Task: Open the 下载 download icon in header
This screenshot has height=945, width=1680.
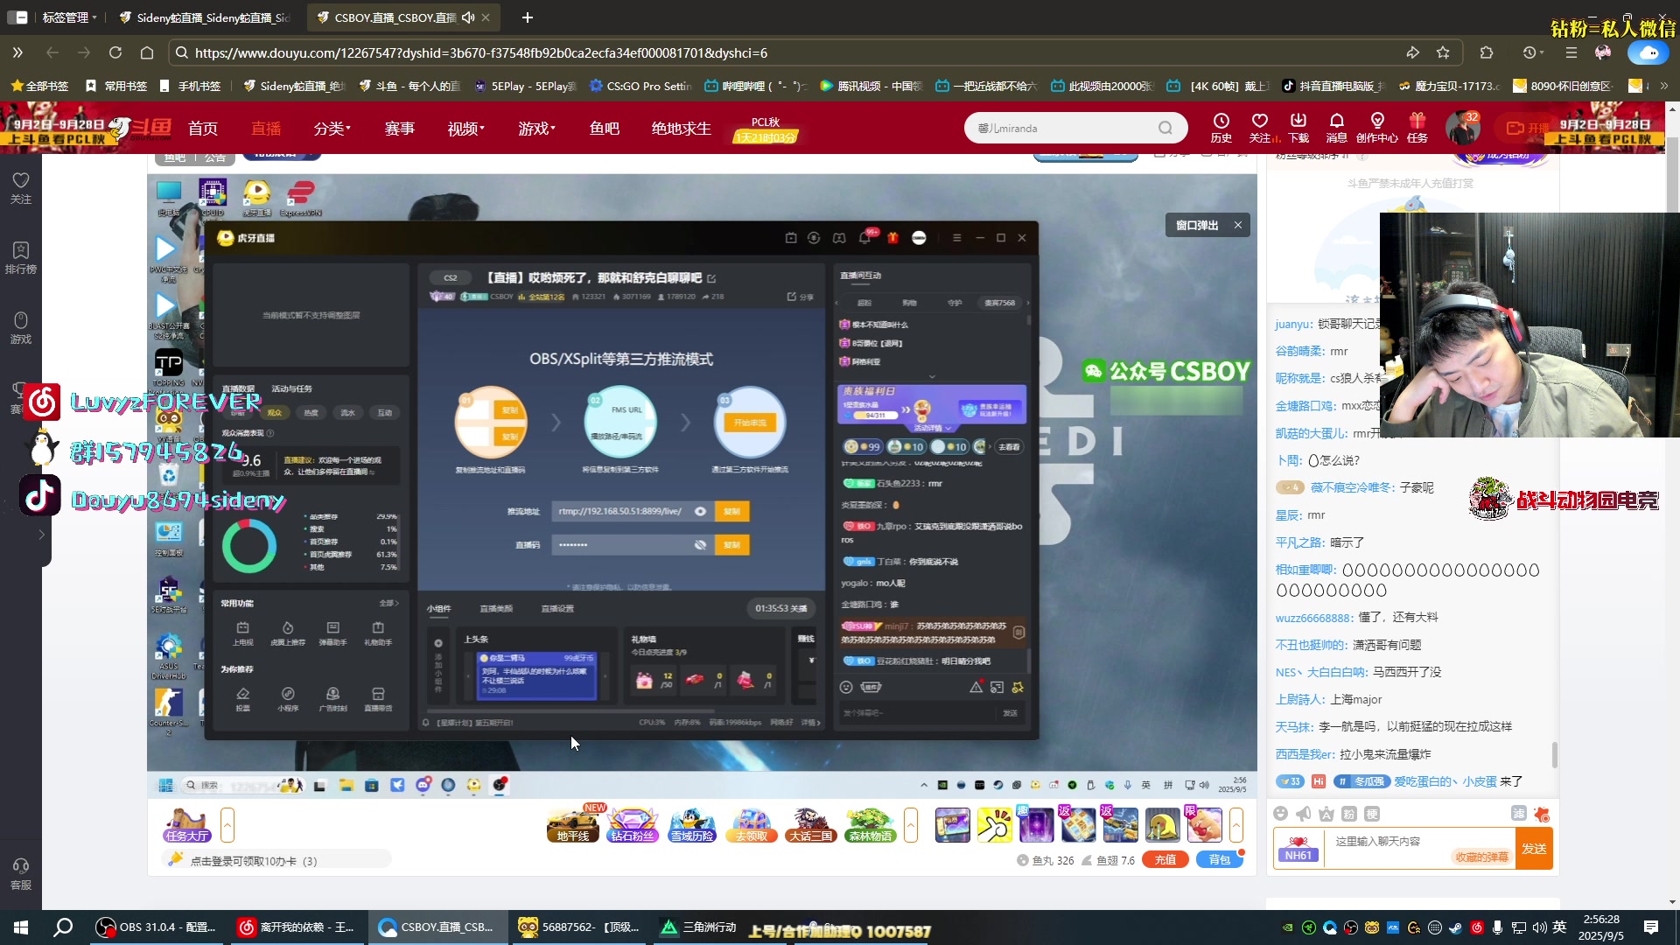Action: pos(1298,127)
